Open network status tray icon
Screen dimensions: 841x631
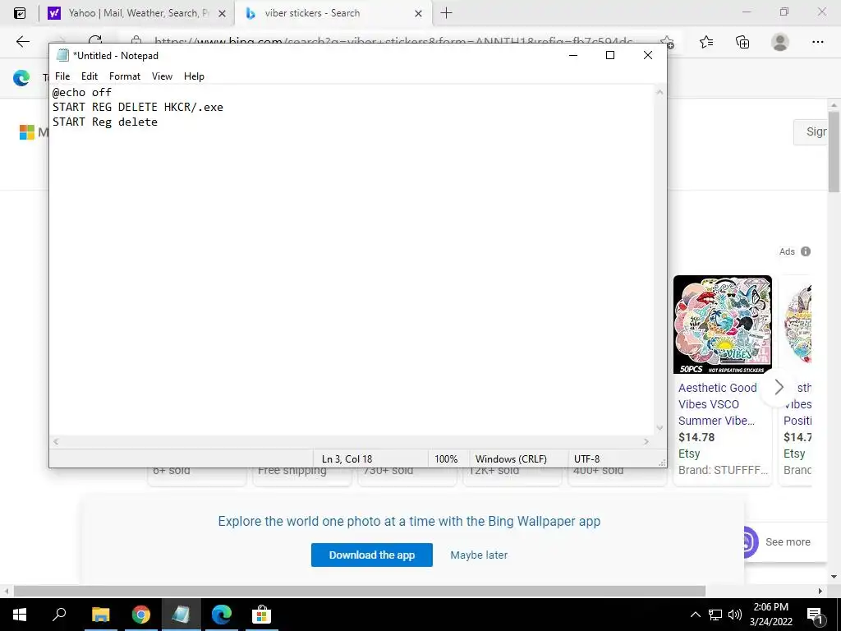click(x=715, y=615)
